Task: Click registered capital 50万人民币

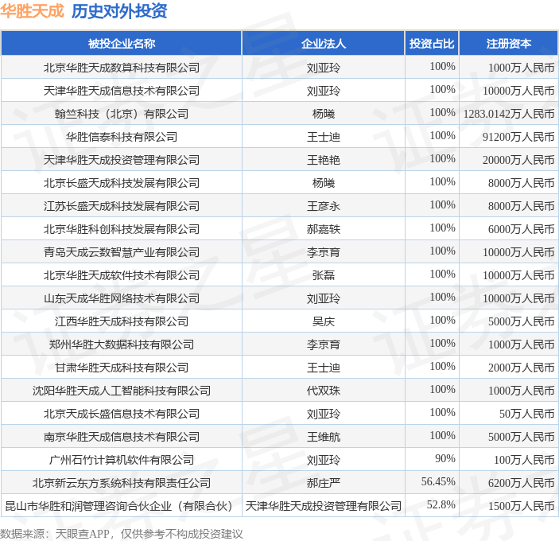Action: [527, 414]
